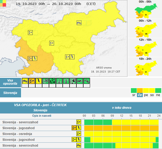Viewport: 162px width, 149px height.
Task: Click rain icon on the northwest map region
Action: tap(30, 33)
